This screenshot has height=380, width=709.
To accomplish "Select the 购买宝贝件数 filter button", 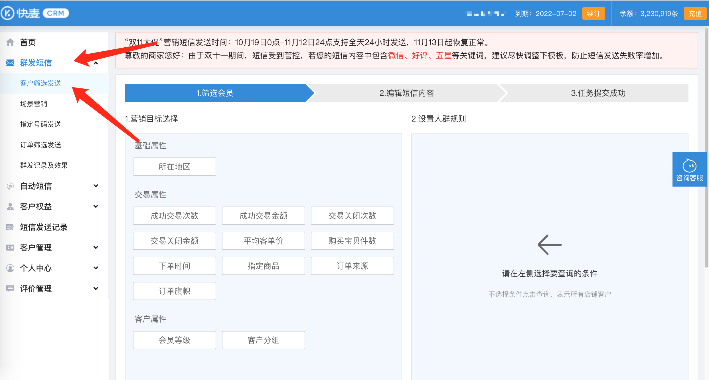I will [353, 241].
